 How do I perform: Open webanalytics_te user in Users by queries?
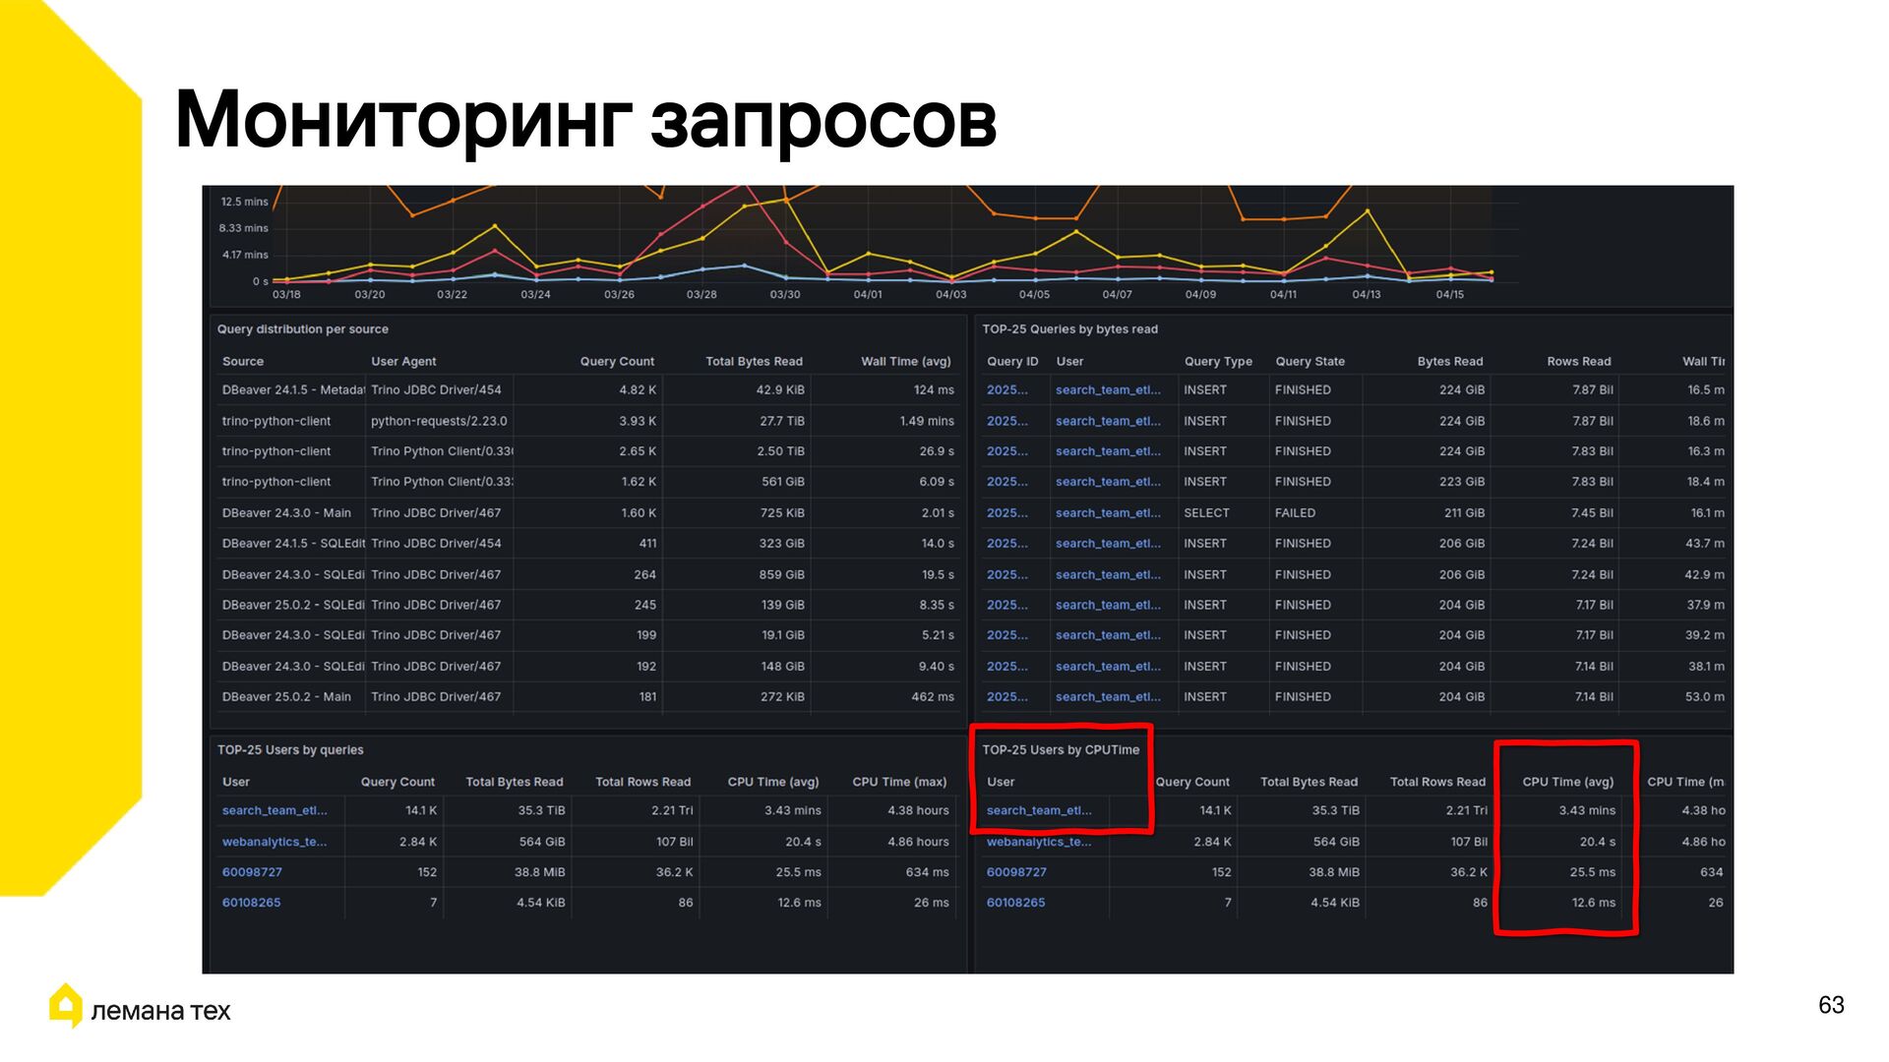(x=274, y=842)
